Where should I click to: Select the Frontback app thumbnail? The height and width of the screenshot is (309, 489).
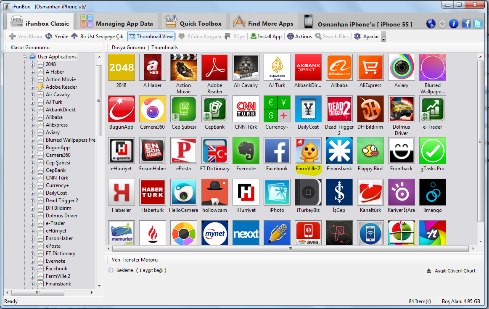coord(402,151)
